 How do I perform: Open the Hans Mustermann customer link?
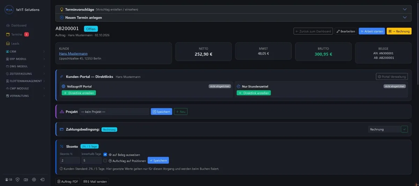coord(73,54)
